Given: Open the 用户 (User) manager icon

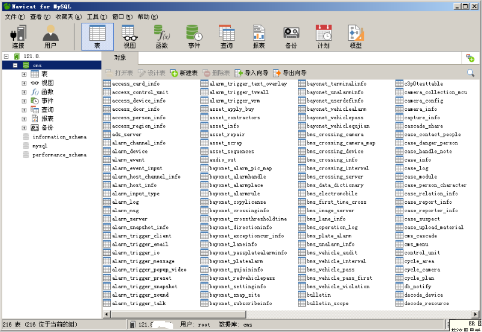Looking at the screenshot, I should (x=51, y=37).
